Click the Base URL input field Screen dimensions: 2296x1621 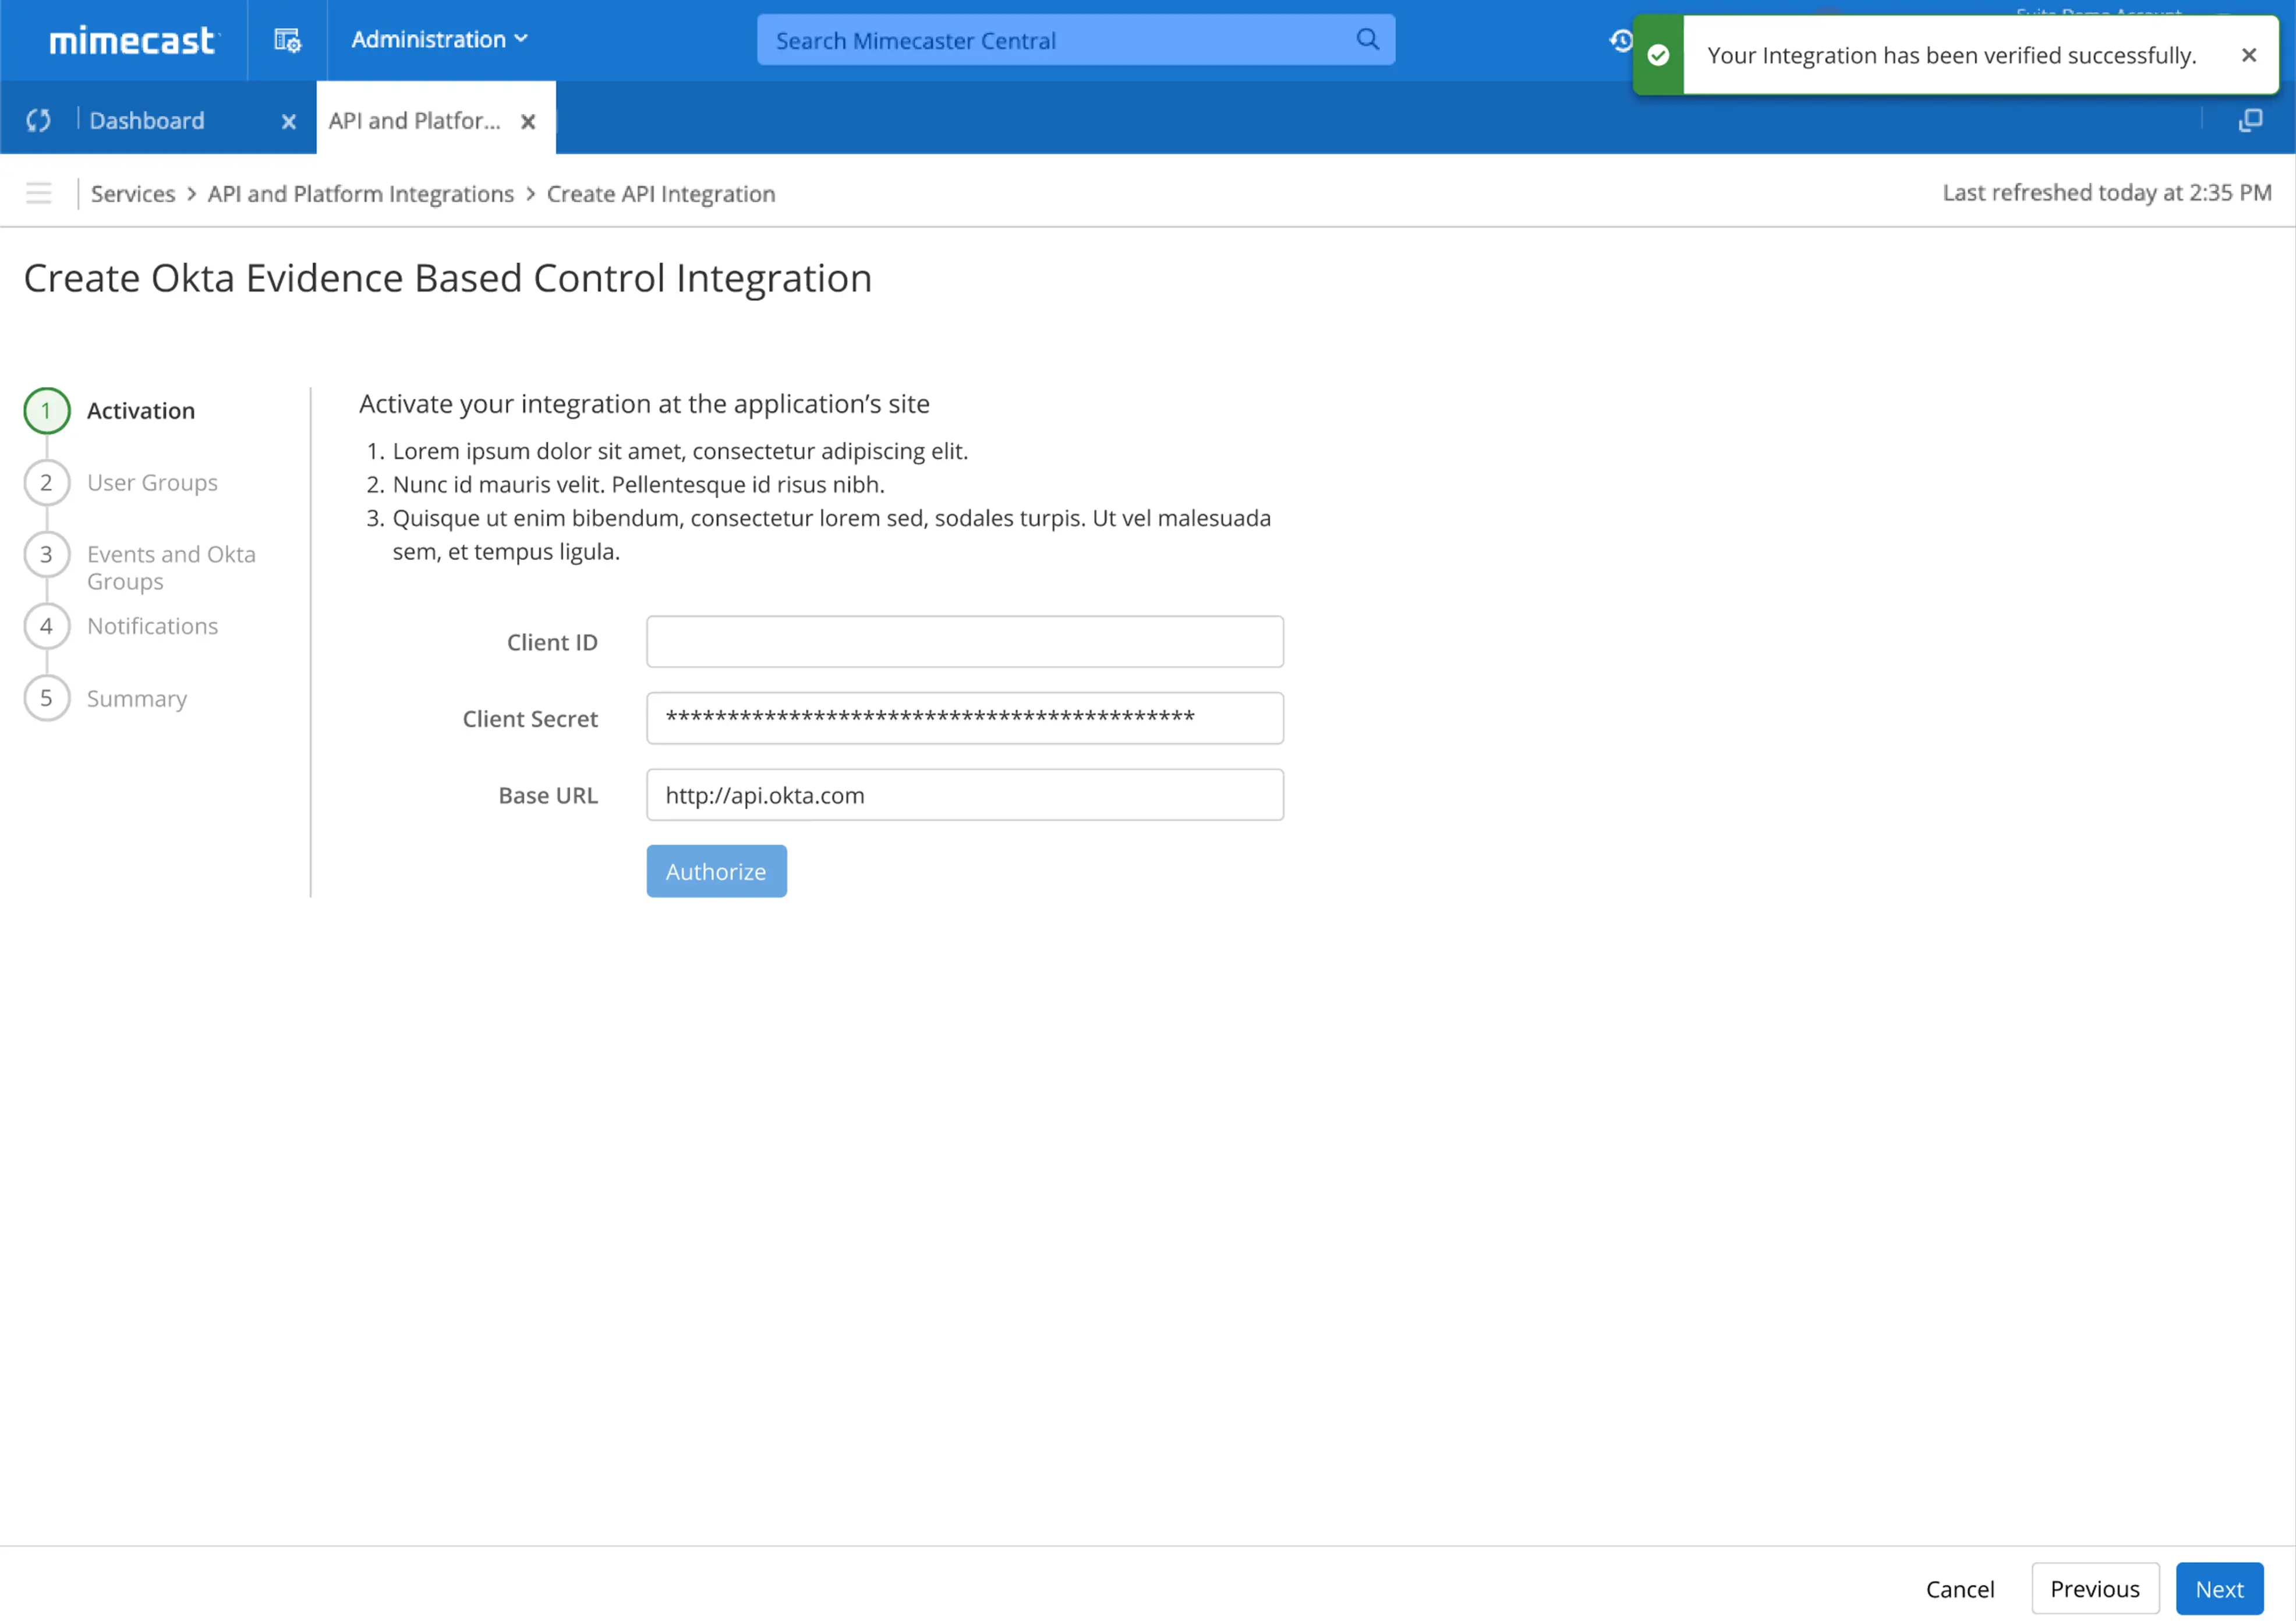pos(965,796)
